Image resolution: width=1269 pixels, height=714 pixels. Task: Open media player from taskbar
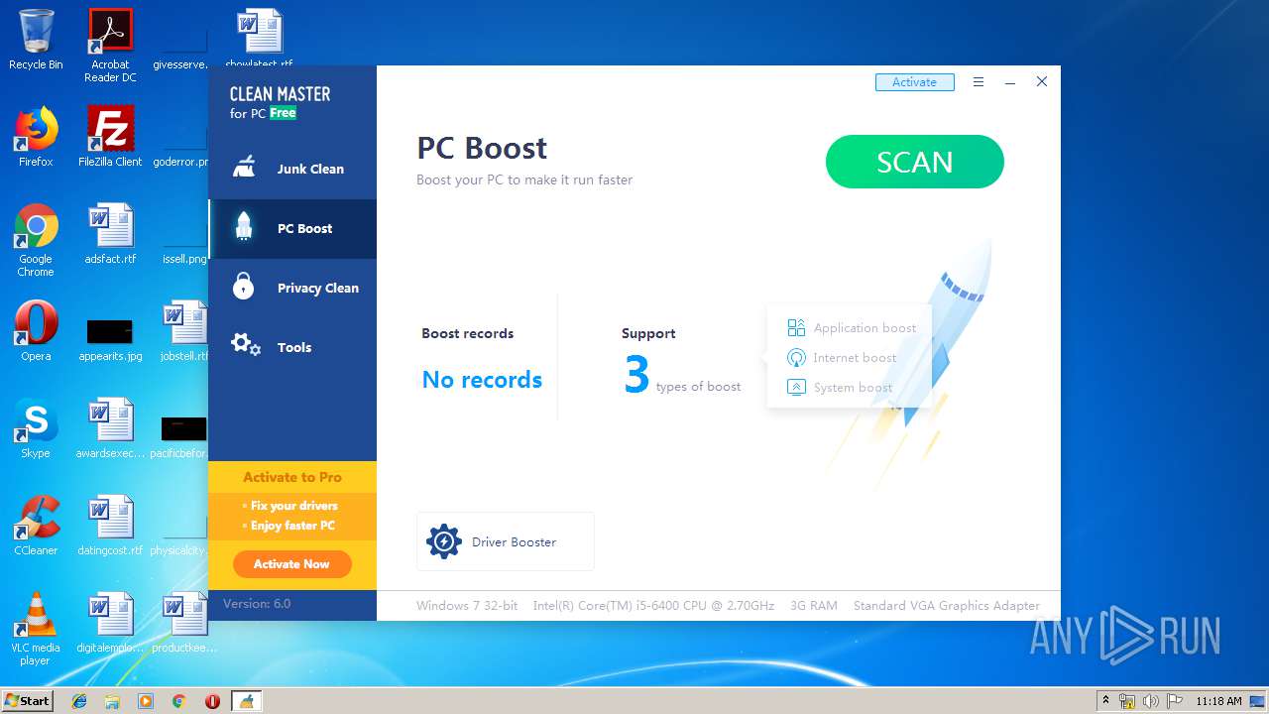146,701
